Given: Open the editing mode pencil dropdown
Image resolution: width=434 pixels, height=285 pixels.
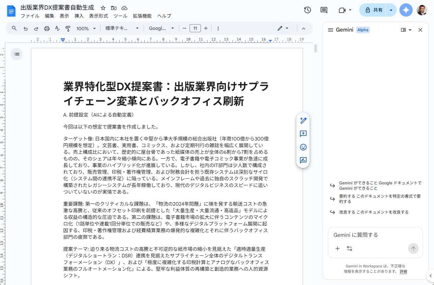Looking at the screenshot, I should pyautogui.click(x=283, y=29).
